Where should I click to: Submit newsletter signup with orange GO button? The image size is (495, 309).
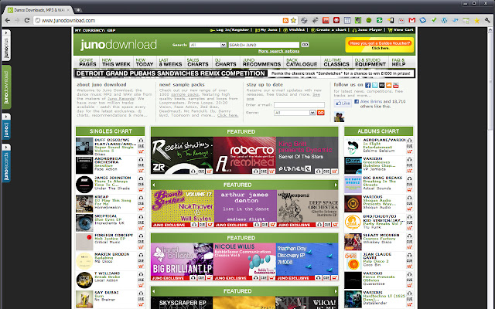[x=320, y=113]
